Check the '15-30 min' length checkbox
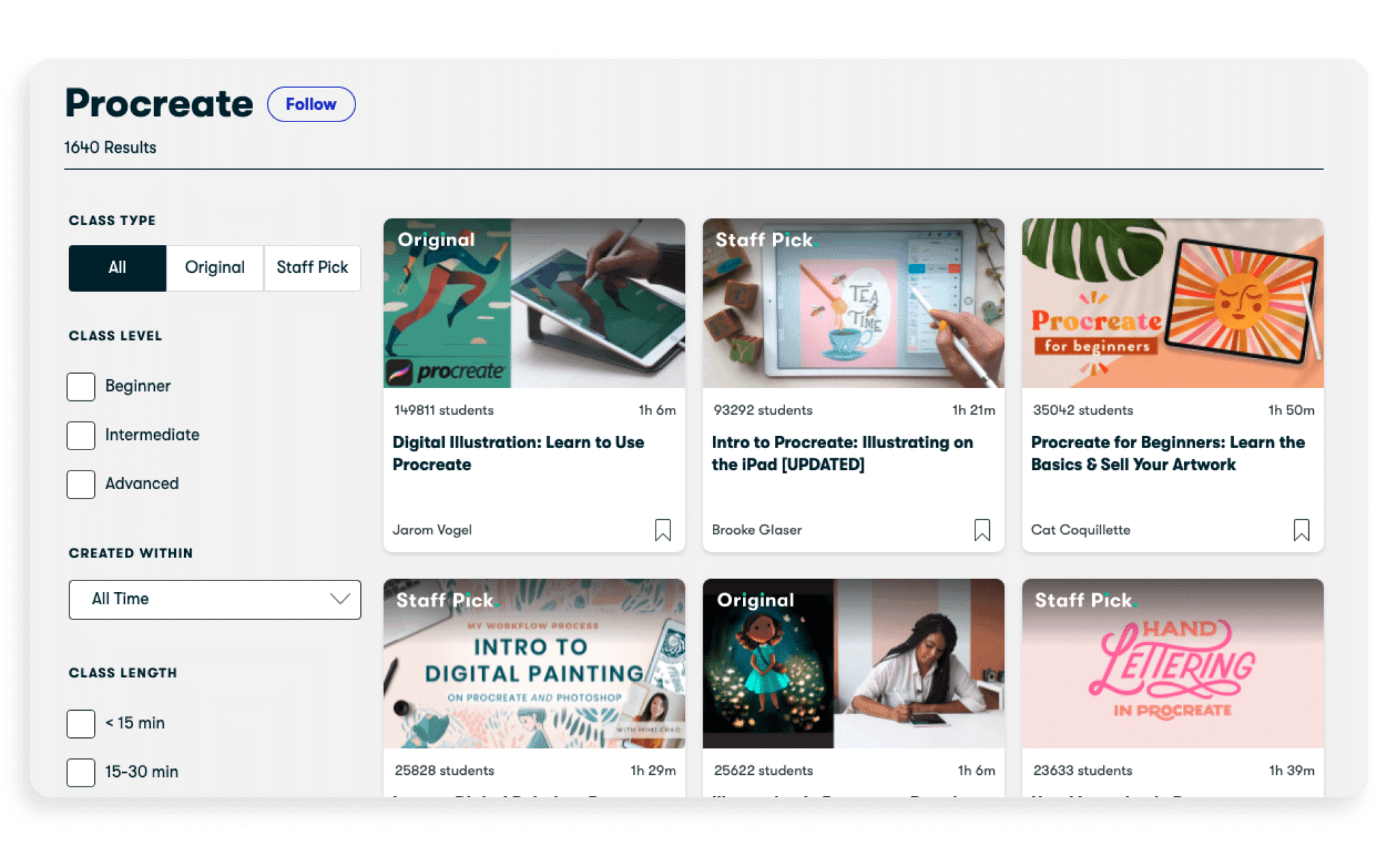 (80, 773)
